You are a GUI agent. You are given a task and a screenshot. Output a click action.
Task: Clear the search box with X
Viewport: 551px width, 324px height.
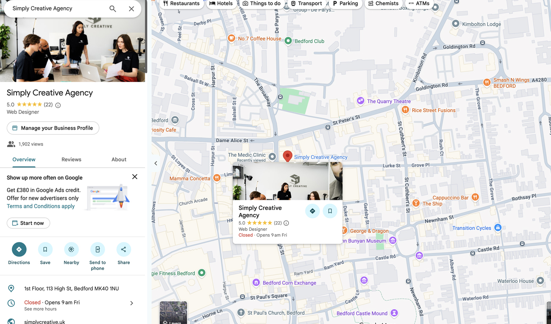(x=131, y=8)
